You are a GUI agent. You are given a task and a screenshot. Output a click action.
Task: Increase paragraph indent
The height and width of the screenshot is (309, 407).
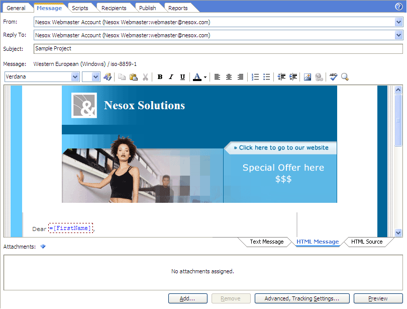pos(293,77)
